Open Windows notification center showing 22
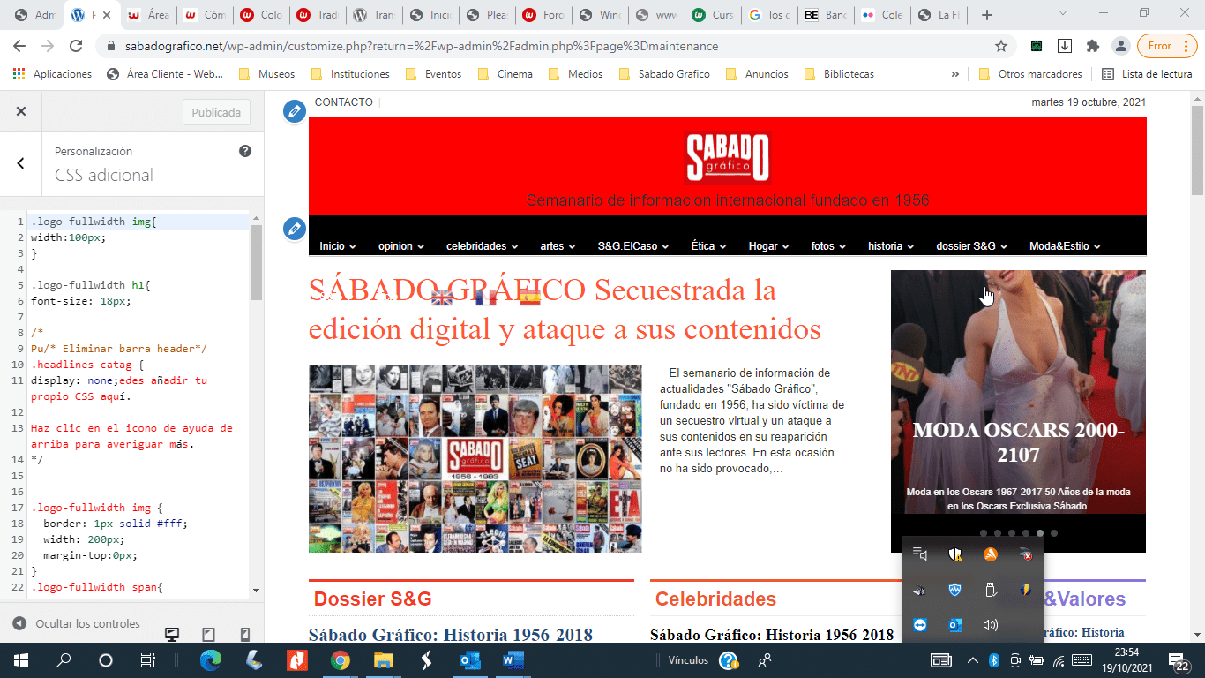1205x678 pixels. (1179, 660)
